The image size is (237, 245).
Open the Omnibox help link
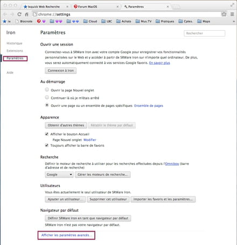point(172,164)
